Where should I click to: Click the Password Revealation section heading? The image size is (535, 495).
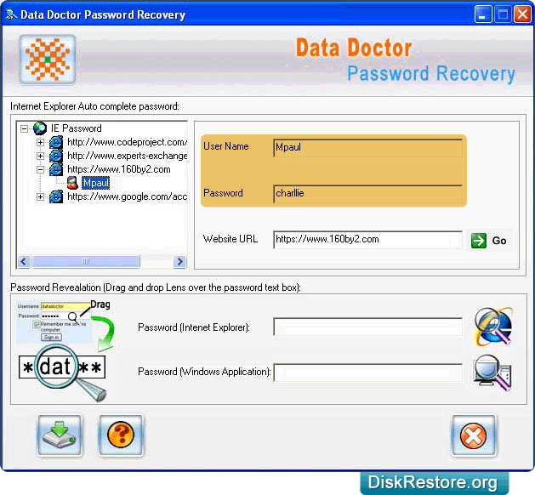pos(156,287)
